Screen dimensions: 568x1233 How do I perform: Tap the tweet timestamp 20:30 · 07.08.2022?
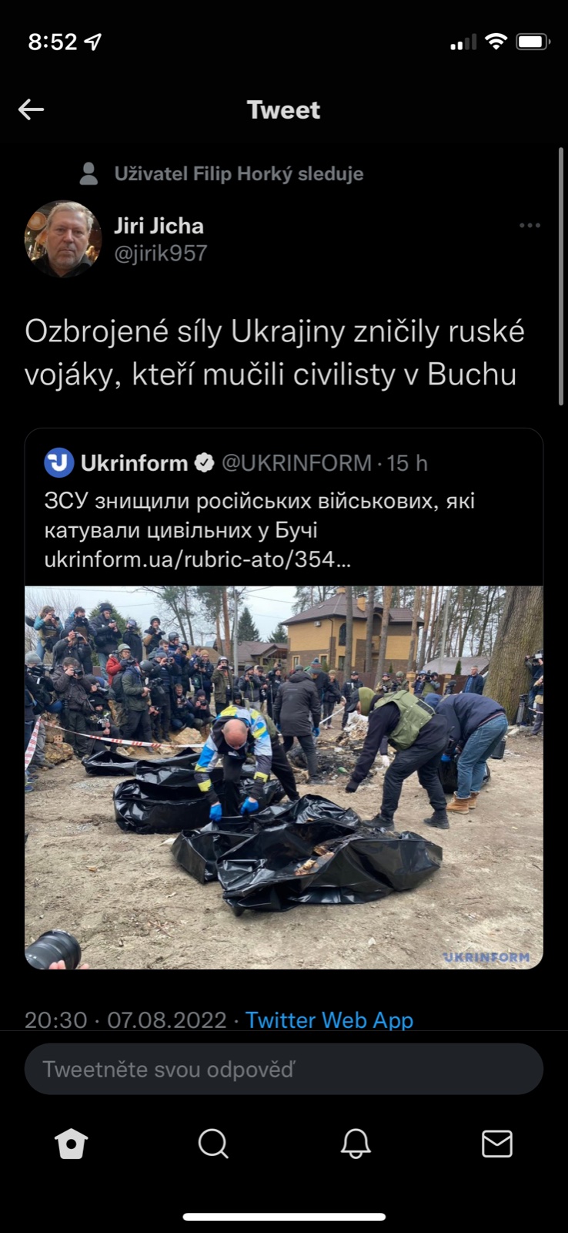tap(125, 1020)
